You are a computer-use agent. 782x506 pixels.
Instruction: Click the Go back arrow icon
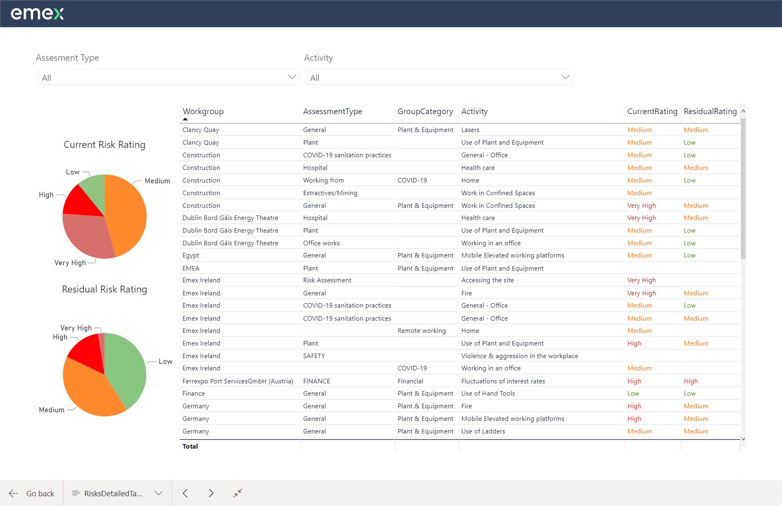(x=13, y=493)
